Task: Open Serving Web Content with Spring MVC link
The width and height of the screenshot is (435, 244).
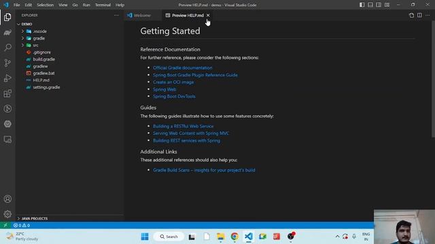Action: [x=190, y=134]
